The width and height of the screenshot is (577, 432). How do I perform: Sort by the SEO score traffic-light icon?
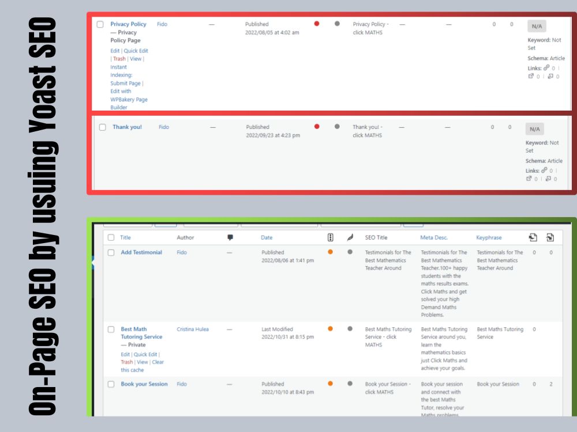(x=331, y=237)
